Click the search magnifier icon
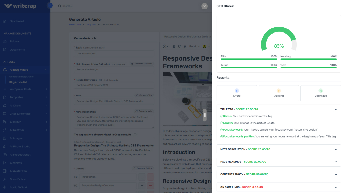The height and width of the screenshot is (193, 344). (59, 6)
